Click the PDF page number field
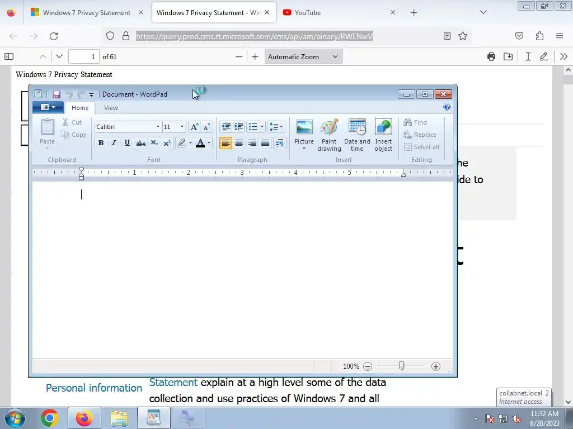This screenshot has width=573, height=429. tap(84, 56)
